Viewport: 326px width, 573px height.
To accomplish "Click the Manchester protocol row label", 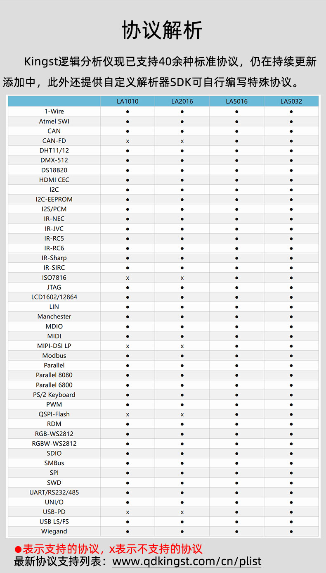I will [x=54, y=317].
